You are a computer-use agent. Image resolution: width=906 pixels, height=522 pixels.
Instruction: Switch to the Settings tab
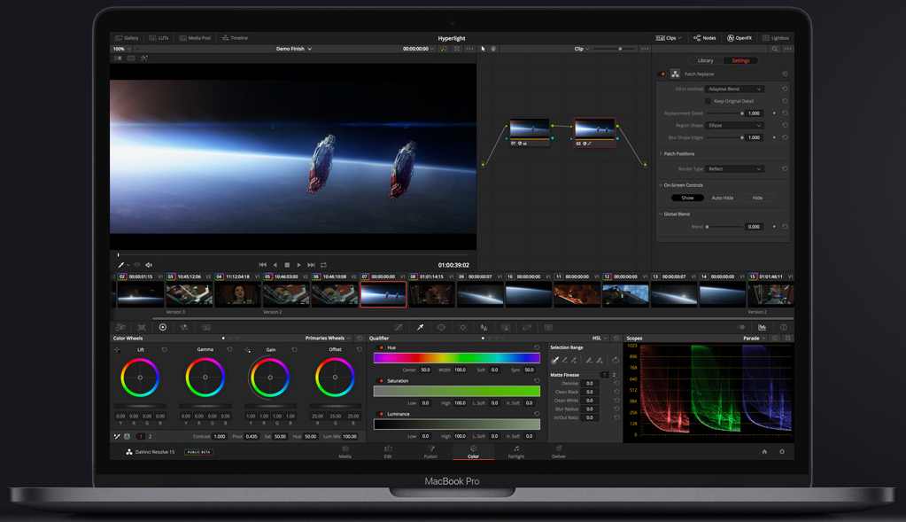740,60
